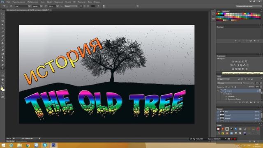
Task: Hide the Красный channel
Action: (x=218, y=115)
